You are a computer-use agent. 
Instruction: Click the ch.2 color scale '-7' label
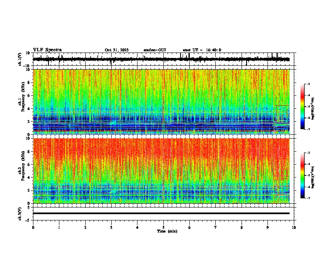click(x=308, y=198)
